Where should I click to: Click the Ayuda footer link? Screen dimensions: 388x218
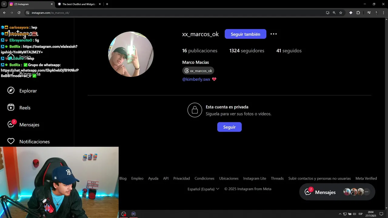pos(153,178)
